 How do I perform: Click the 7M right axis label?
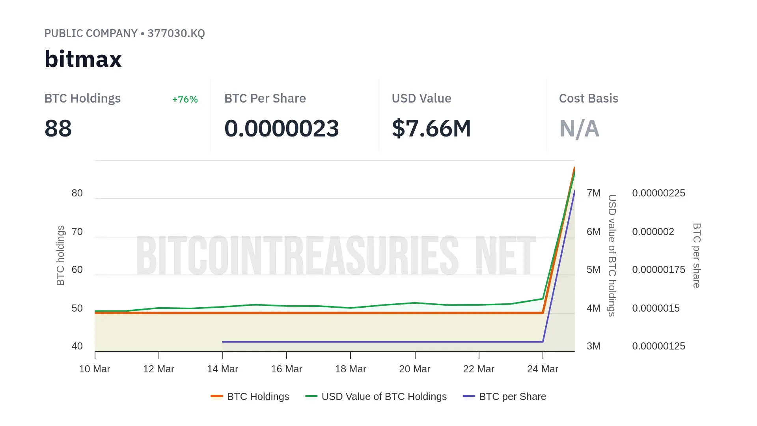593,193
